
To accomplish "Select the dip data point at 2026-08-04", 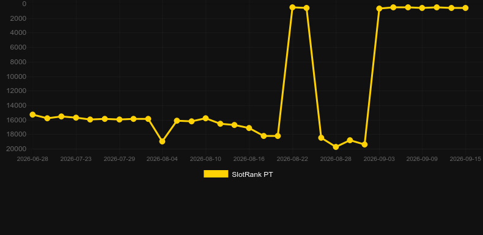I will tap(163, 141).
